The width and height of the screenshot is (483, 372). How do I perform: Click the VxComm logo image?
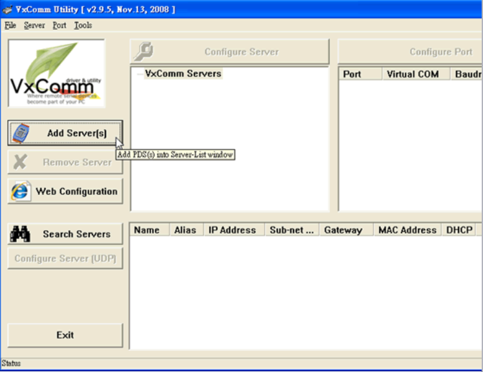pos(57,73)
